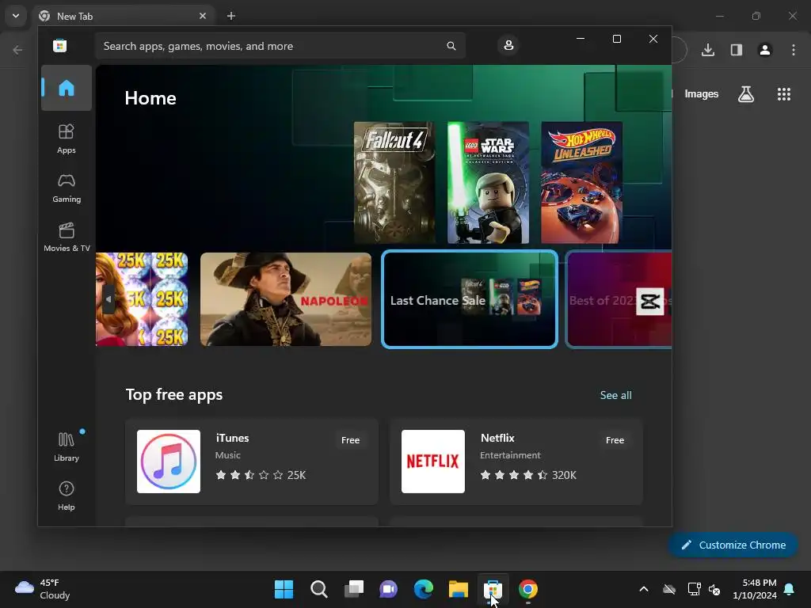The height and width of the screenshot is (608, 811).
Task: Open the Apps section in sidebar
Action: 67,139
